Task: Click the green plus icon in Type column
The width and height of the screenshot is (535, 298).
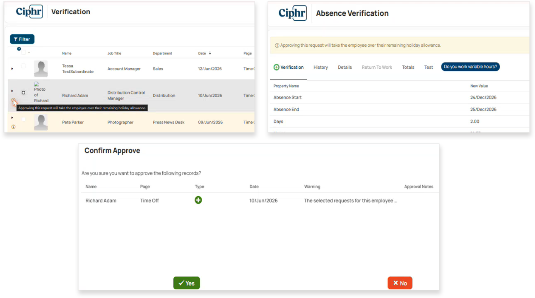Action: [198, 200]
